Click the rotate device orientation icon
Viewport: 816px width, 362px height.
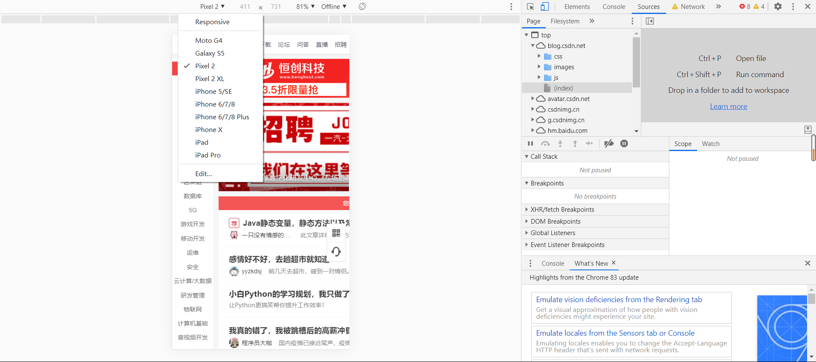click(x=362, y=6)
